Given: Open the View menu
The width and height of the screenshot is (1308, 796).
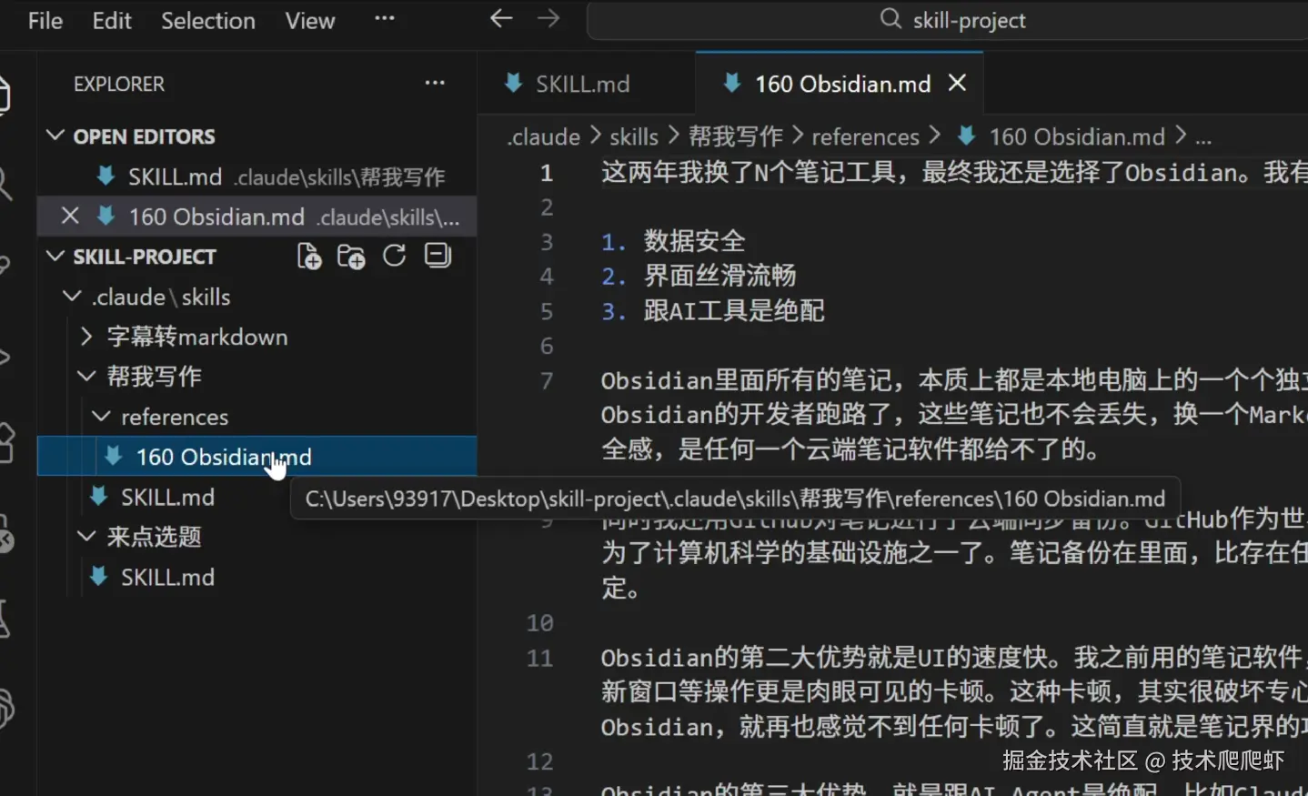Looking at the screenshot, I should [310, 20].
